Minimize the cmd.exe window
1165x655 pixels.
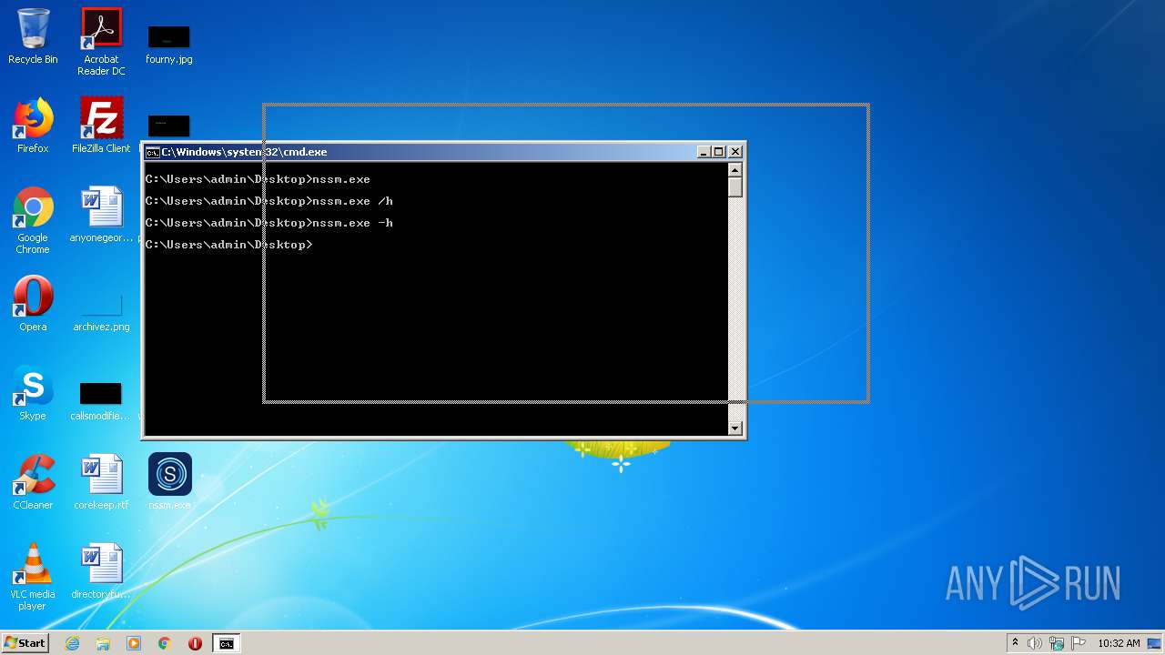click(704, 152)
